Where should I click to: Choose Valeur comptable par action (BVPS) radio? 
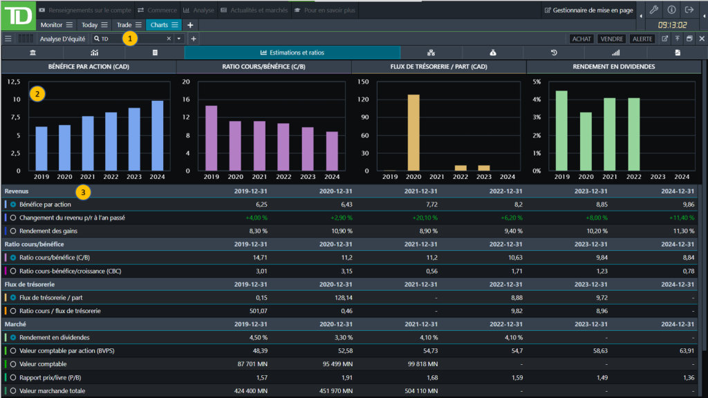13,351
